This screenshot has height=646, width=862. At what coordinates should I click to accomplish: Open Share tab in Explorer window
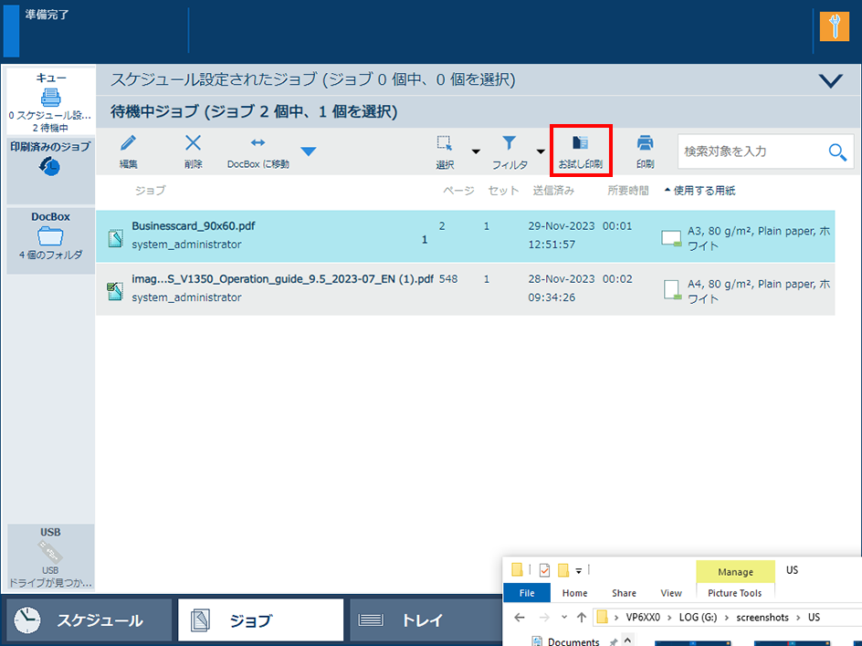624,593
